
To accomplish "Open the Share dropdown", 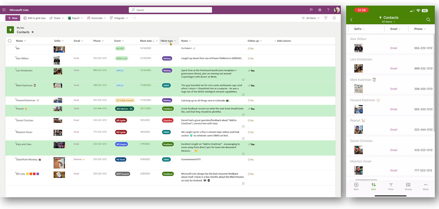I will tap(57, 18).
